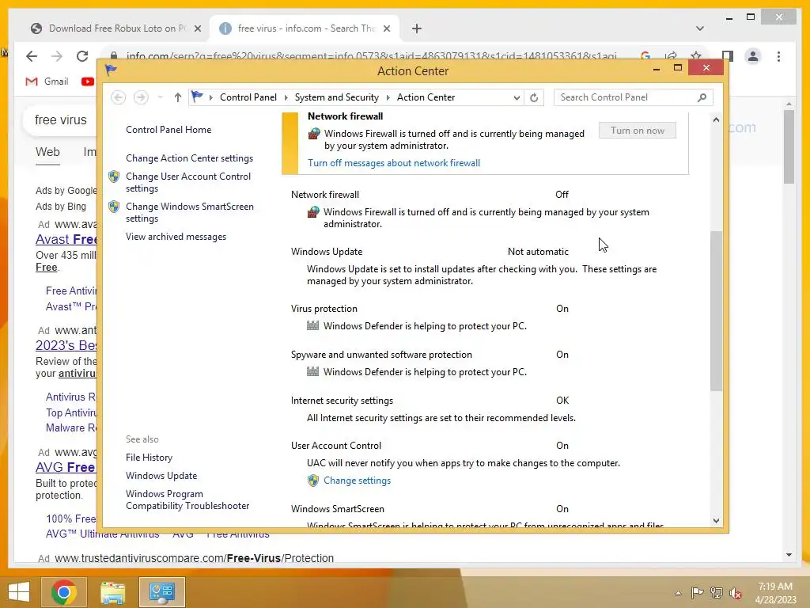Click Control Panel taskbar icon
Viewport: 810px width, 608px height.
(162, 592)
